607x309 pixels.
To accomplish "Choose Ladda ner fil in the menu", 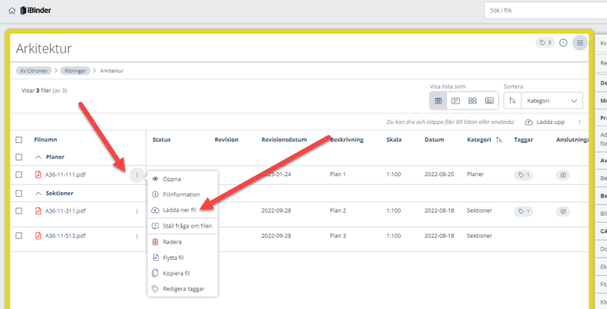I will [183, 210].
